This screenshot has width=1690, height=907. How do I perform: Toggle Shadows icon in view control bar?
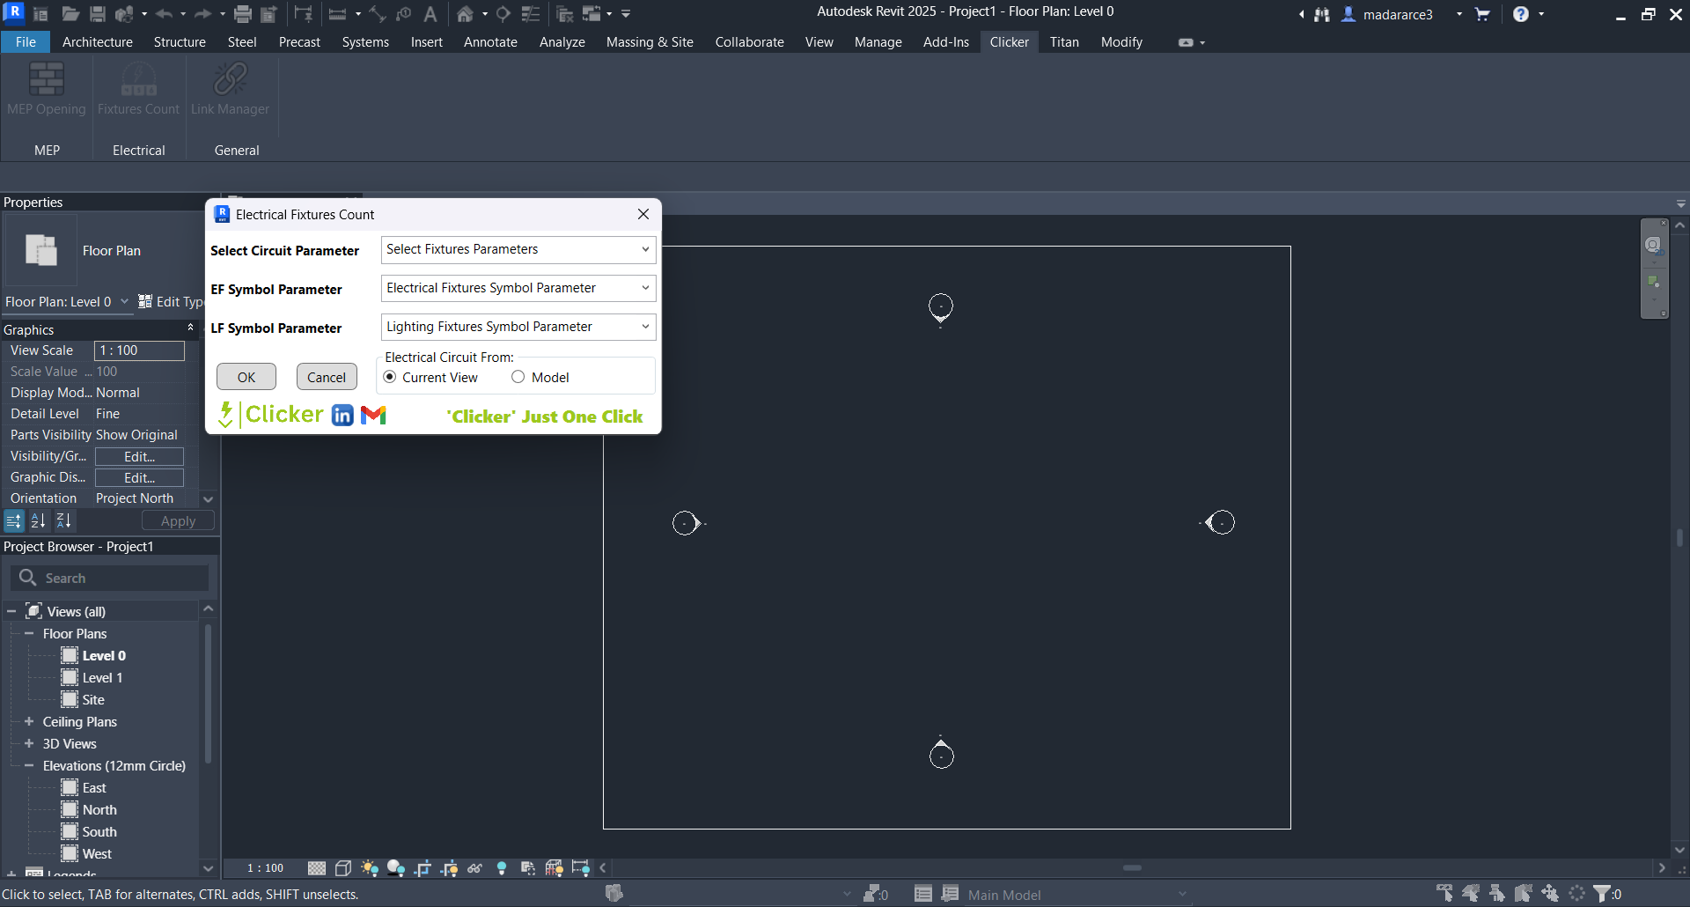pyautogui.click(x=396, y=868)
